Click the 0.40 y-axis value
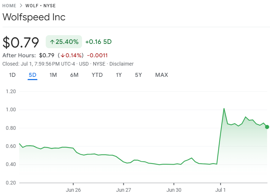The width and height of the screenshot is (270, 195). click(x=11, y=165)
